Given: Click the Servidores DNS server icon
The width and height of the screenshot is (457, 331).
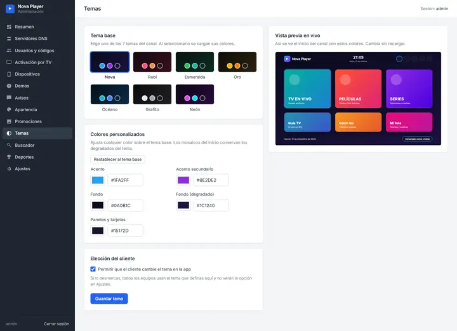Looking at the screenshot, I should pyautogui.click(x=9, y=39).
